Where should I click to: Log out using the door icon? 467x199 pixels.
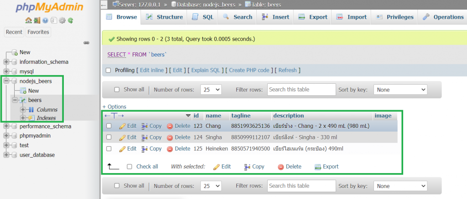[x=37, y=20]
